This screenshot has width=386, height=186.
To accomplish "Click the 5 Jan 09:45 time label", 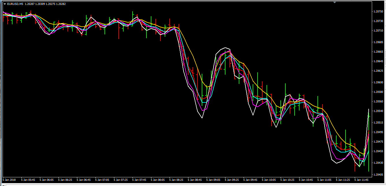I will click(x=251, y=180).
